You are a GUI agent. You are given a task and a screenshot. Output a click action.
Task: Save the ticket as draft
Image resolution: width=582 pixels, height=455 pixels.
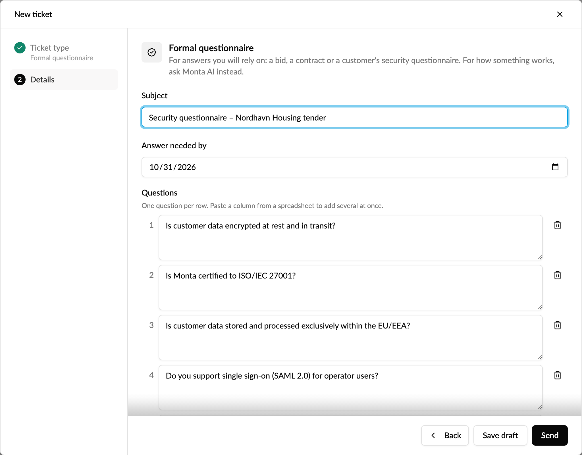(x=500, y=435)
